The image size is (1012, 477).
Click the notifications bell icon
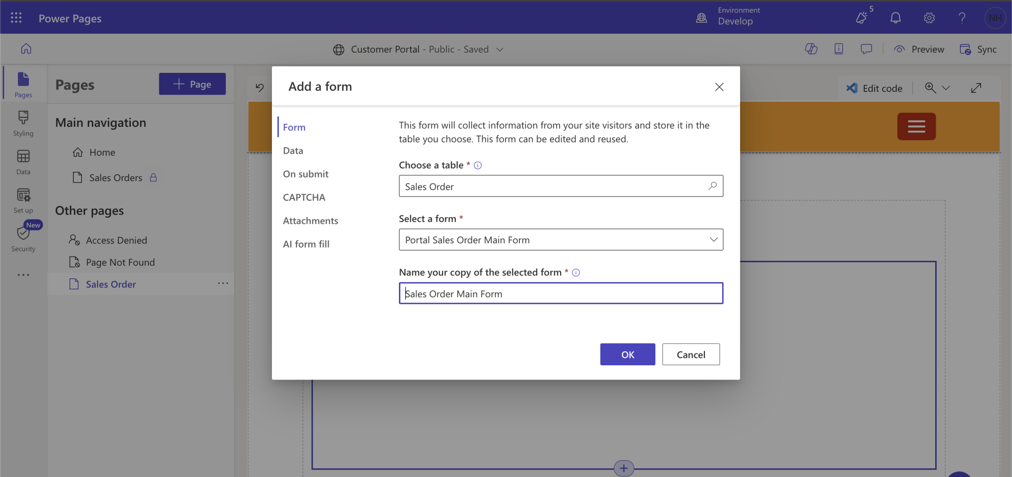[895, 18]
